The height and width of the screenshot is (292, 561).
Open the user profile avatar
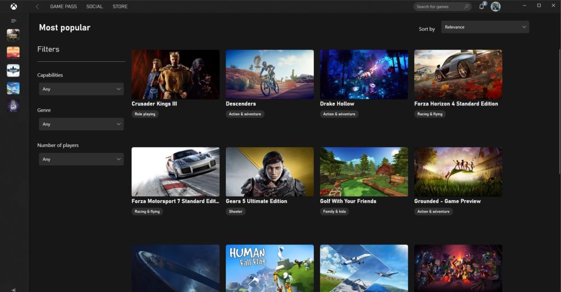[495, 7]
